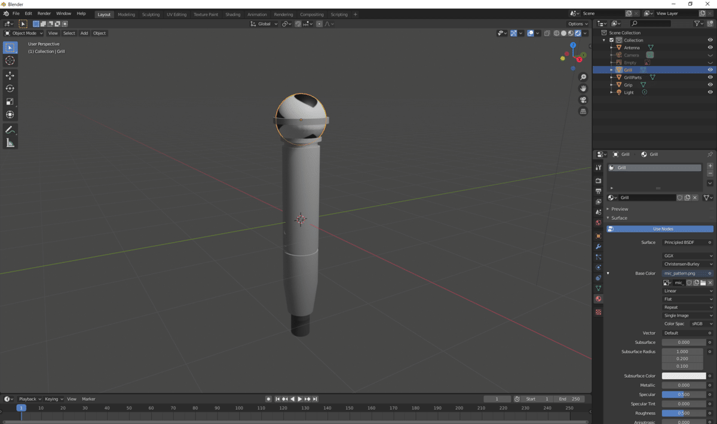This screenshot has height=424, width=717.
Task: Switch to the Modeling workspace tab
Action: click(x=126, y=14)
